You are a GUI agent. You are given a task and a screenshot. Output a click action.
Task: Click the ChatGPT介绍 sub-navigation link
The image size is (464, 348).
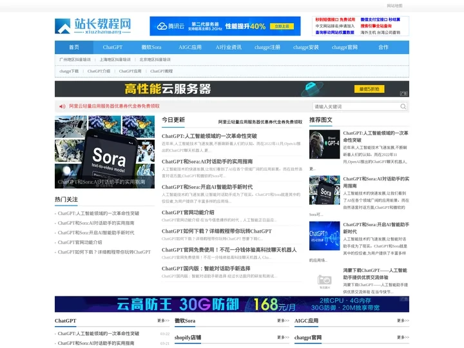click(99, 71)
